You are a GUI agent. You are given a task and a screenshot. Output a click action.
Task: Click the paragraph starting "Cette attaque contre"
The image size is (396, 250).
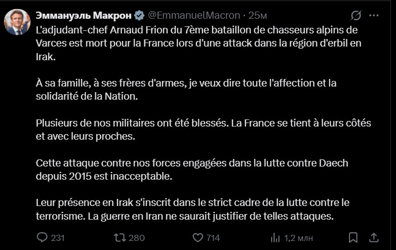(x=192, y=170)
